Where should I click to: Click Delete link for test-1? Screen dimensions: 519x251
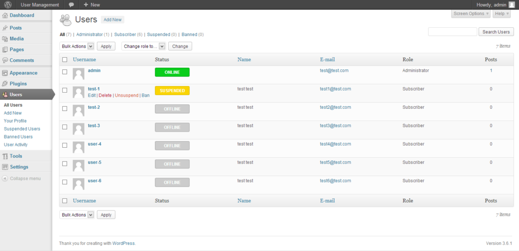pyautogui.click(x=105, y=96)
